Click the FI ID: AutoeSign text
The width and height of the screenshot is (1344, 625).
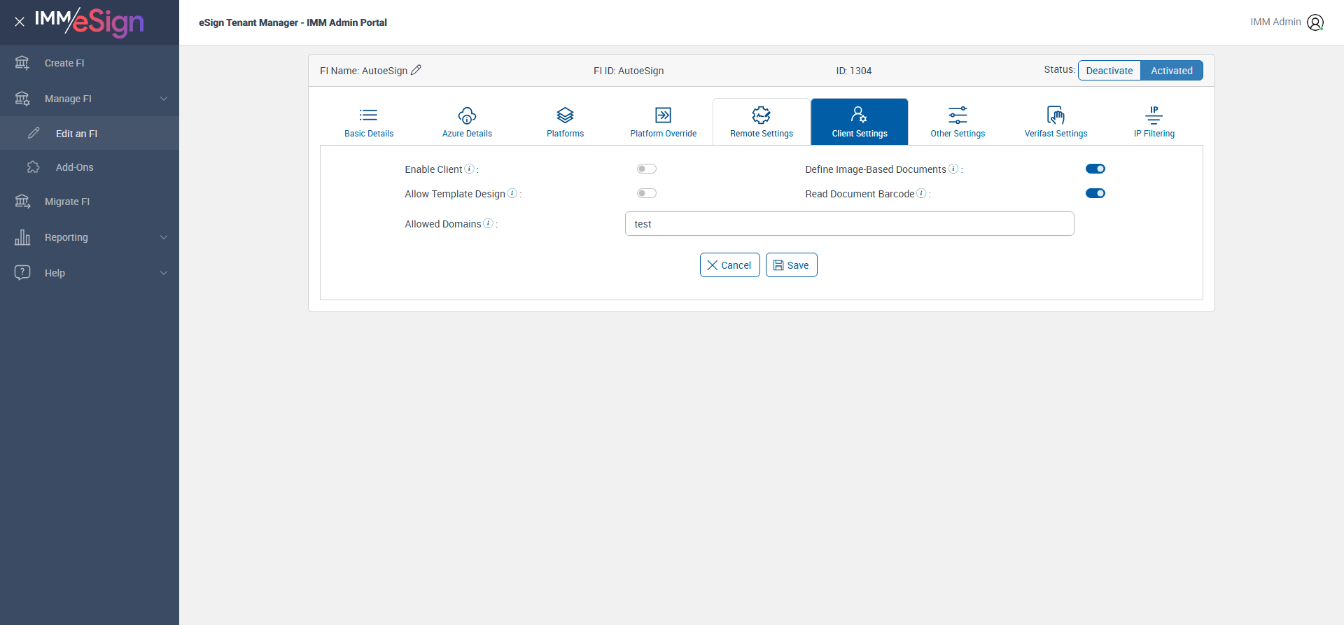[629, 71]
